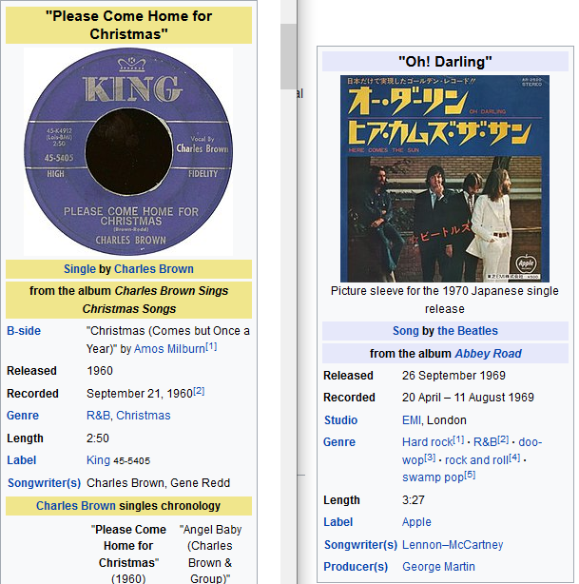The height and width of the screenshot is (584, 579).
Task: Open Label link in Oh! Darling infobox
Action: tap(338, 522)
